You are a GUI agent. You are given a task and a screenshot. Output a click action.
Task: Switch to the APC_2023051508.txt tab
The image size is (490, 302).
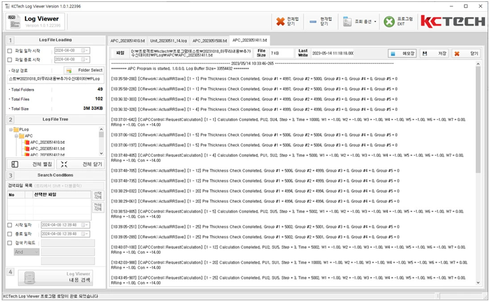(x=209, y=41)
